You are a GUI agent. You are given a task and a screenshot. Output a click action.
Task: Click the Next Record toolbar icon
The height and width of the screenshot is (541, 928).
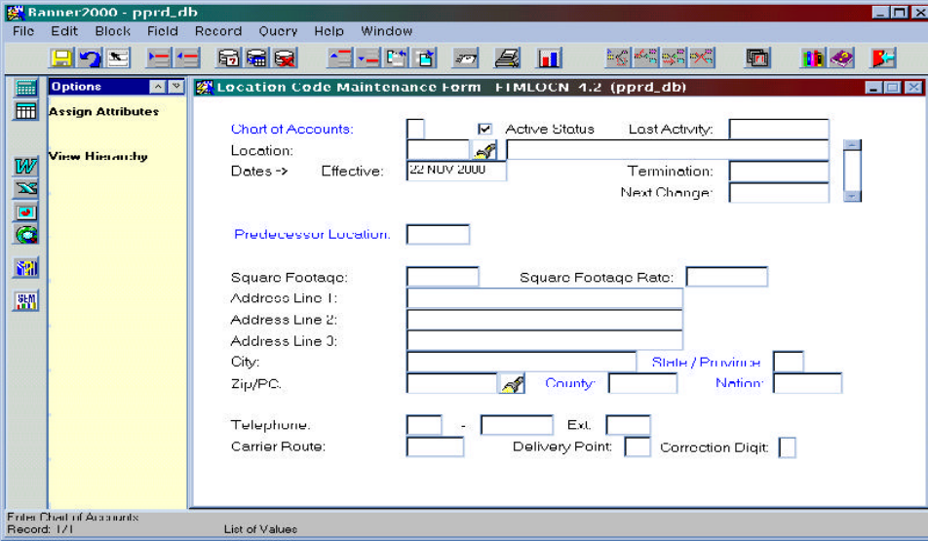368,58
